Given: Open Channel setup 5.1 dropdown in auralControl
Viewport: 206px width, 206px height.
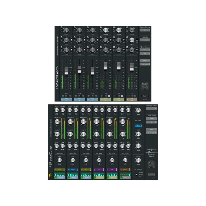Looking at the screenshot, I should 145,30.
